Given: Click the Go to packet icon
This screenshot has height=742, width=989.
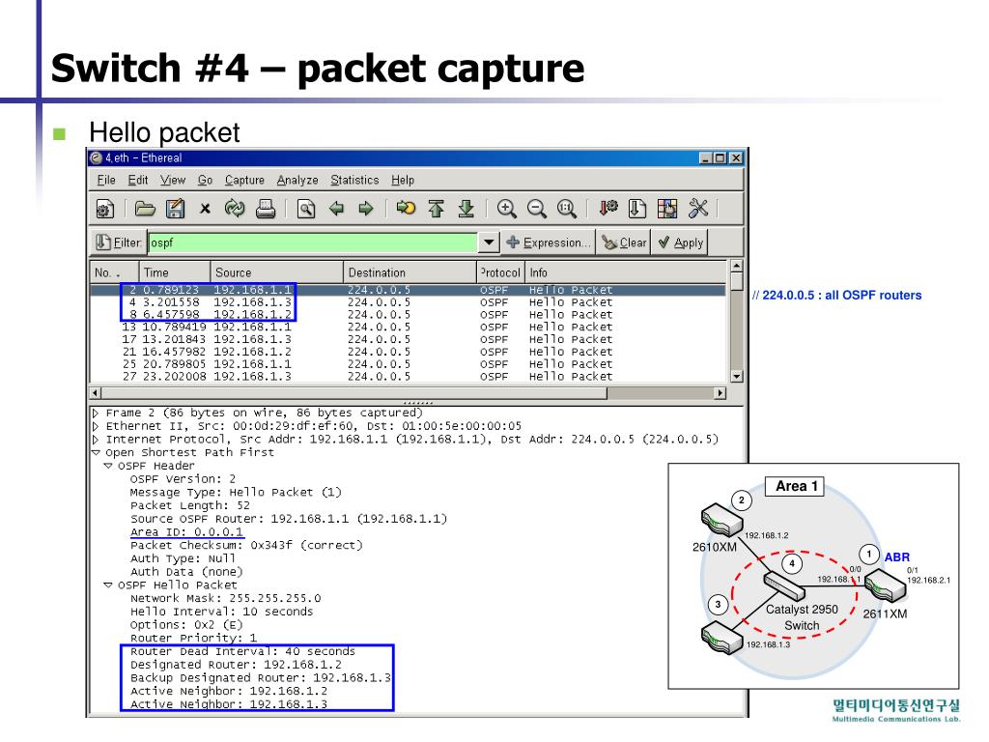Looking at the screenshot, I should coord(406,208).
